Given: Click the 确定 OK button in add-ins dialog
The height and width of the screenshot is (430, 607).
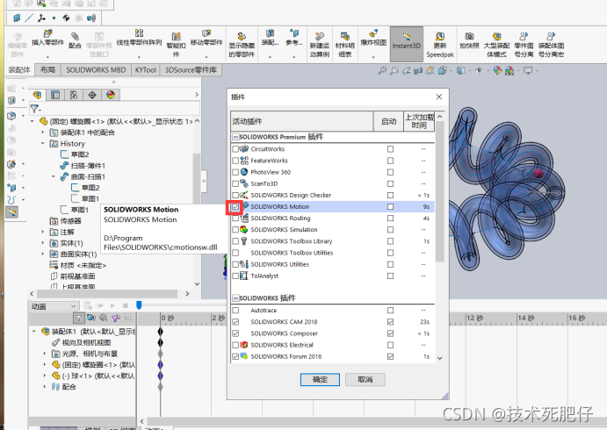Looking at the screenshot, I should 320,379.
